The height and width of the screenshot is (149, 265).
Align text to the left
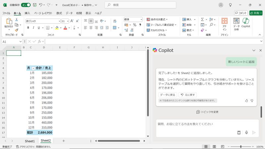(85, 28)
